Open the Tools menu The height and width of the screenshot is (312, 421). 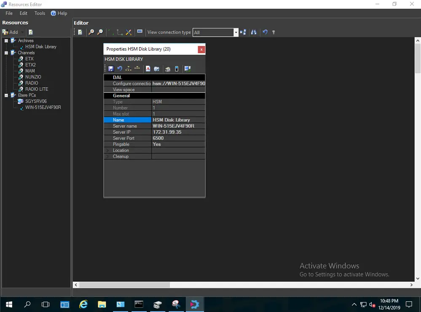coord(40,13)
